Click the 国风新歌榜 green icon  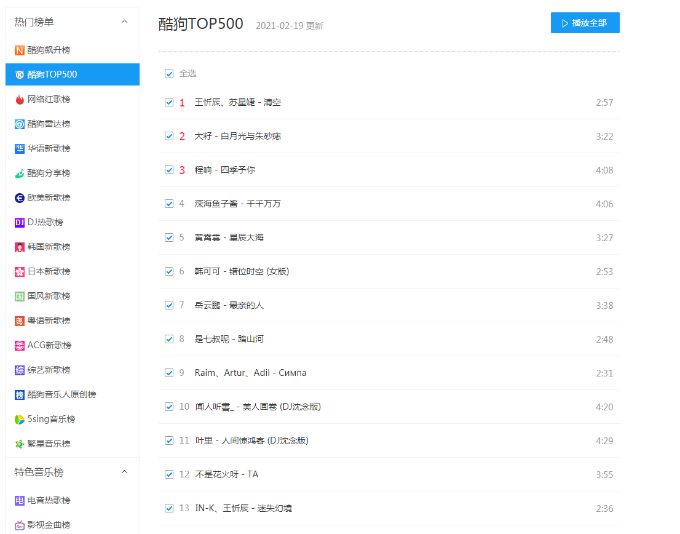click(20, 297)
